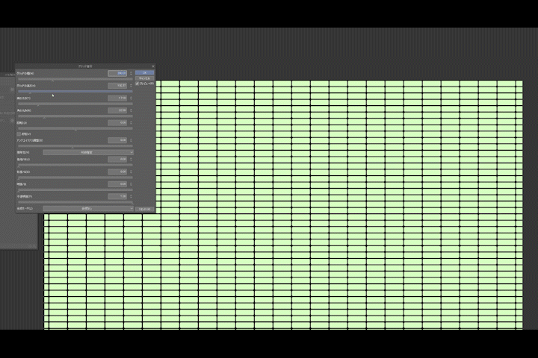This screenshot has width=538, height=358.
Task: Adjust the grid width slider track
Action: [75, 79]
